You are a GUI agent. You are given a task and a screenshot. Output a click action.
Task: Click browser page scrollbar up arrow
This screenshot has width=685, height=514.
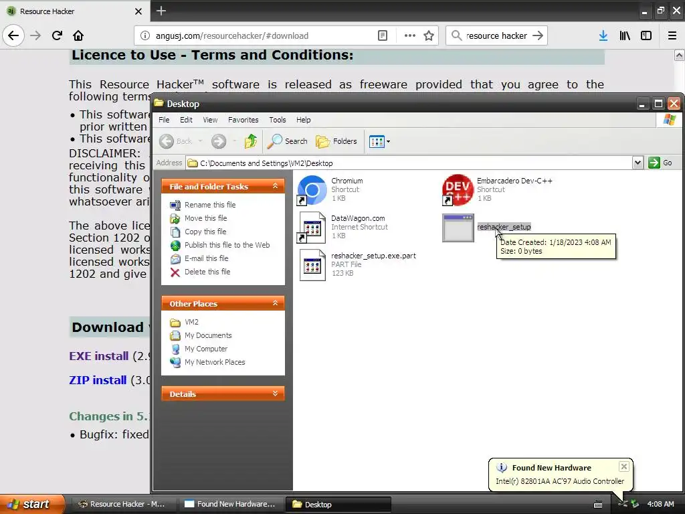tap(680, 55)
